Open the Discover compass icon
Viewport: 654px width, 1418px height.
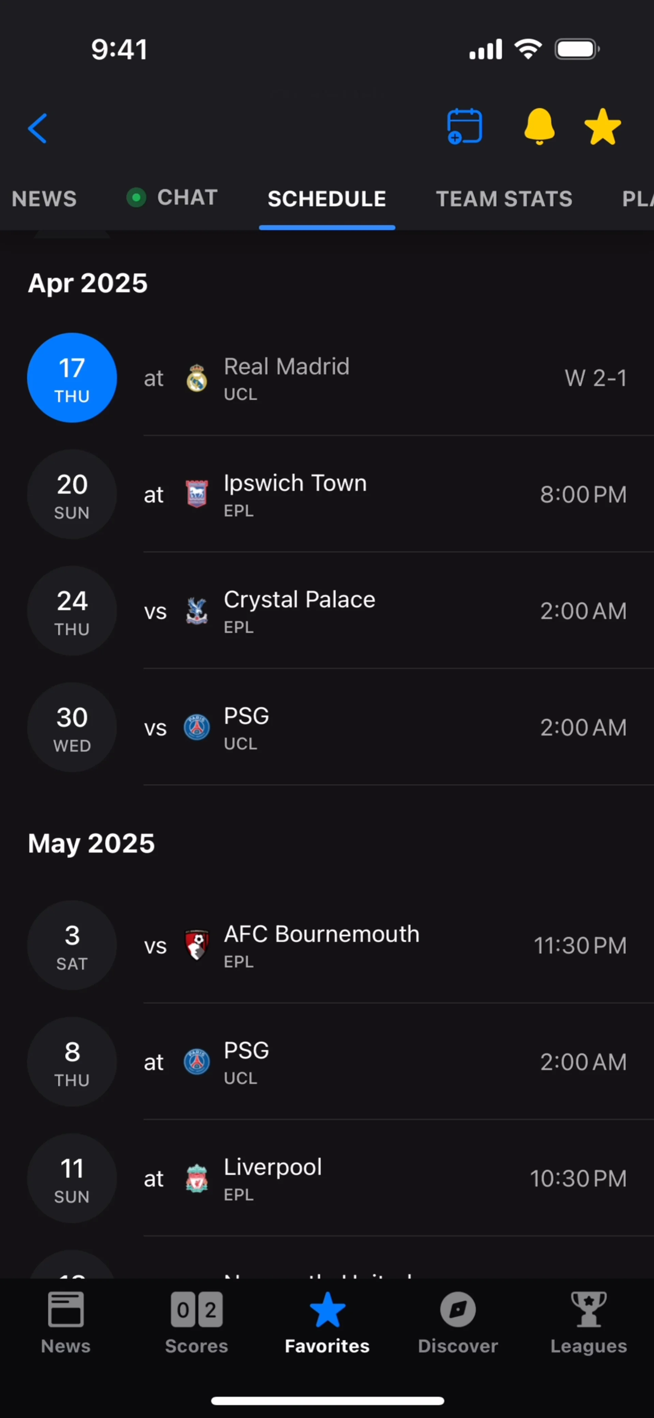click(x=458, y=1322)
